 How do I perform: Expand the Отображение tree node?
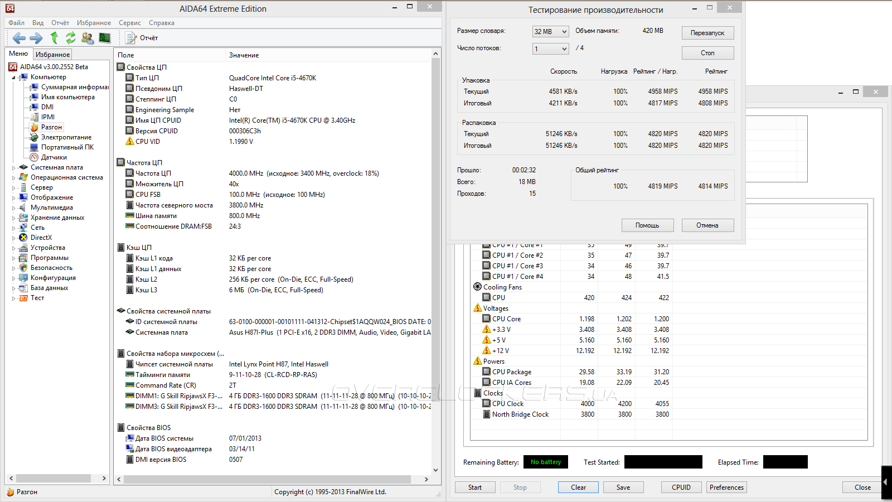14,198
